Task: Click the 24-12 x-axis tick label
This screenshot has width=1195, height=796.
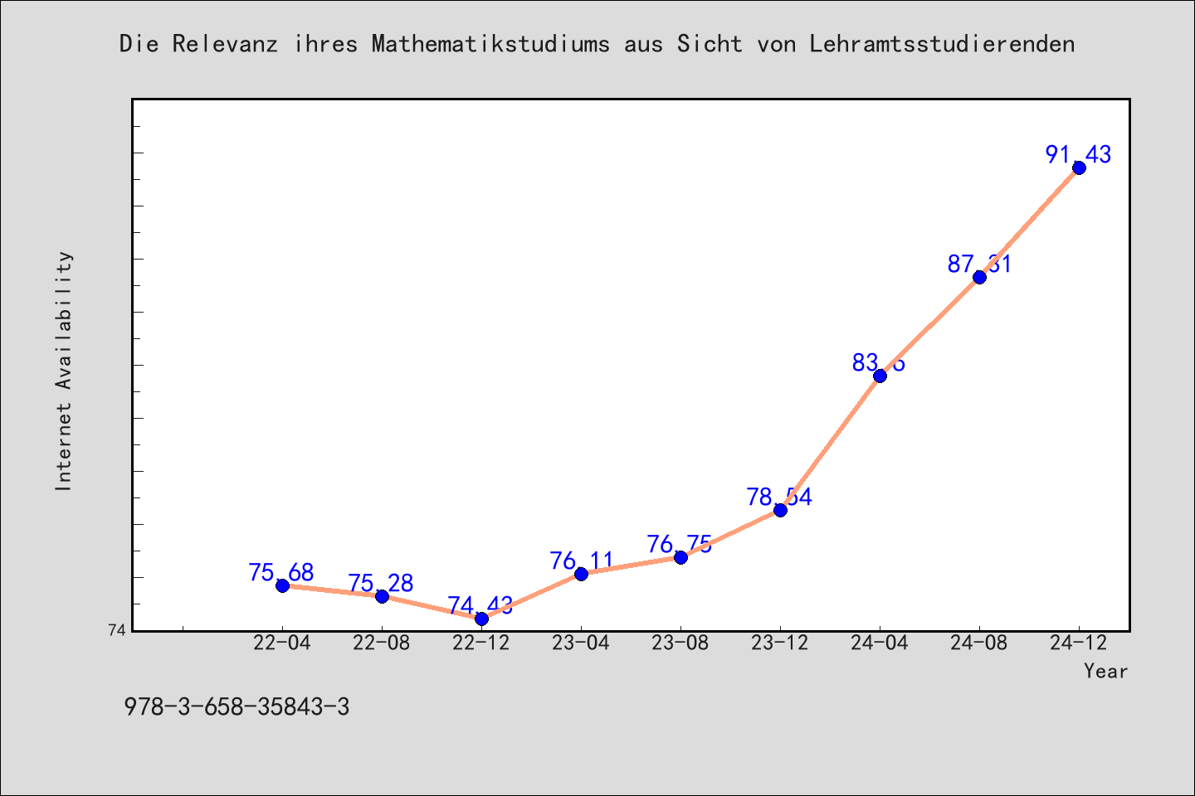Action: tap(1079, 643)
